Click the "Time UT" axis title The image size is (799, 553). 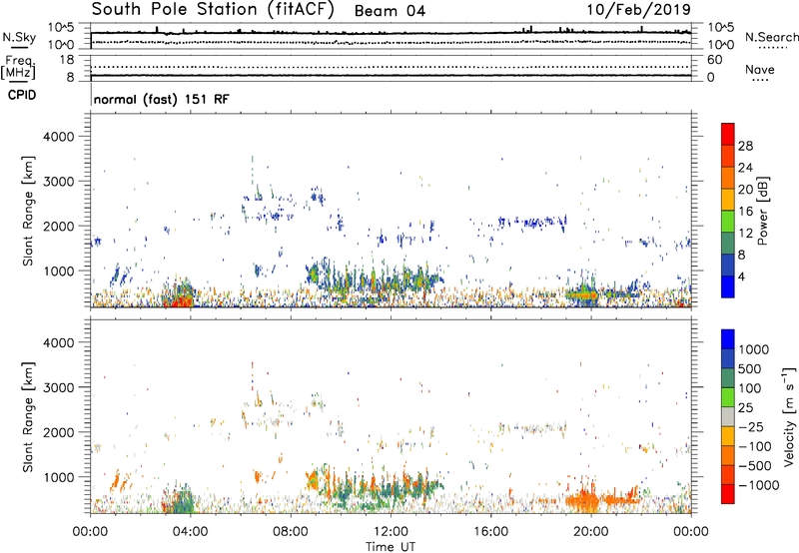[391, 547]
